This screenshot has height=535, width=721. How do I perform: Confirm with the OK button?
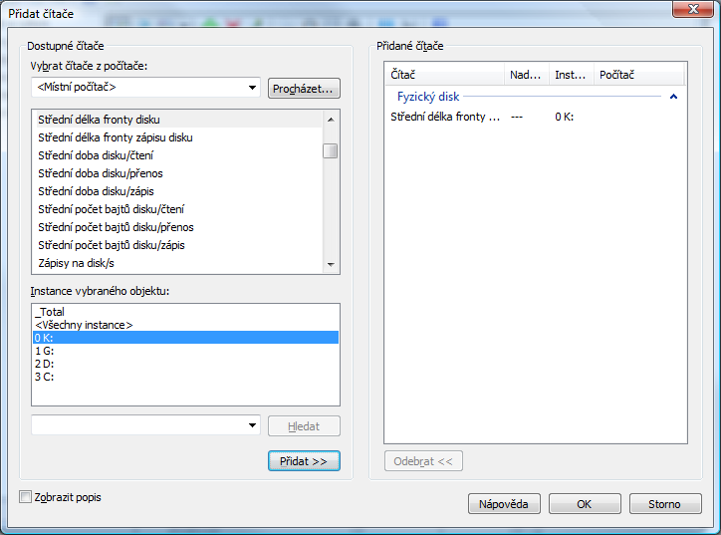pos(585,504)
